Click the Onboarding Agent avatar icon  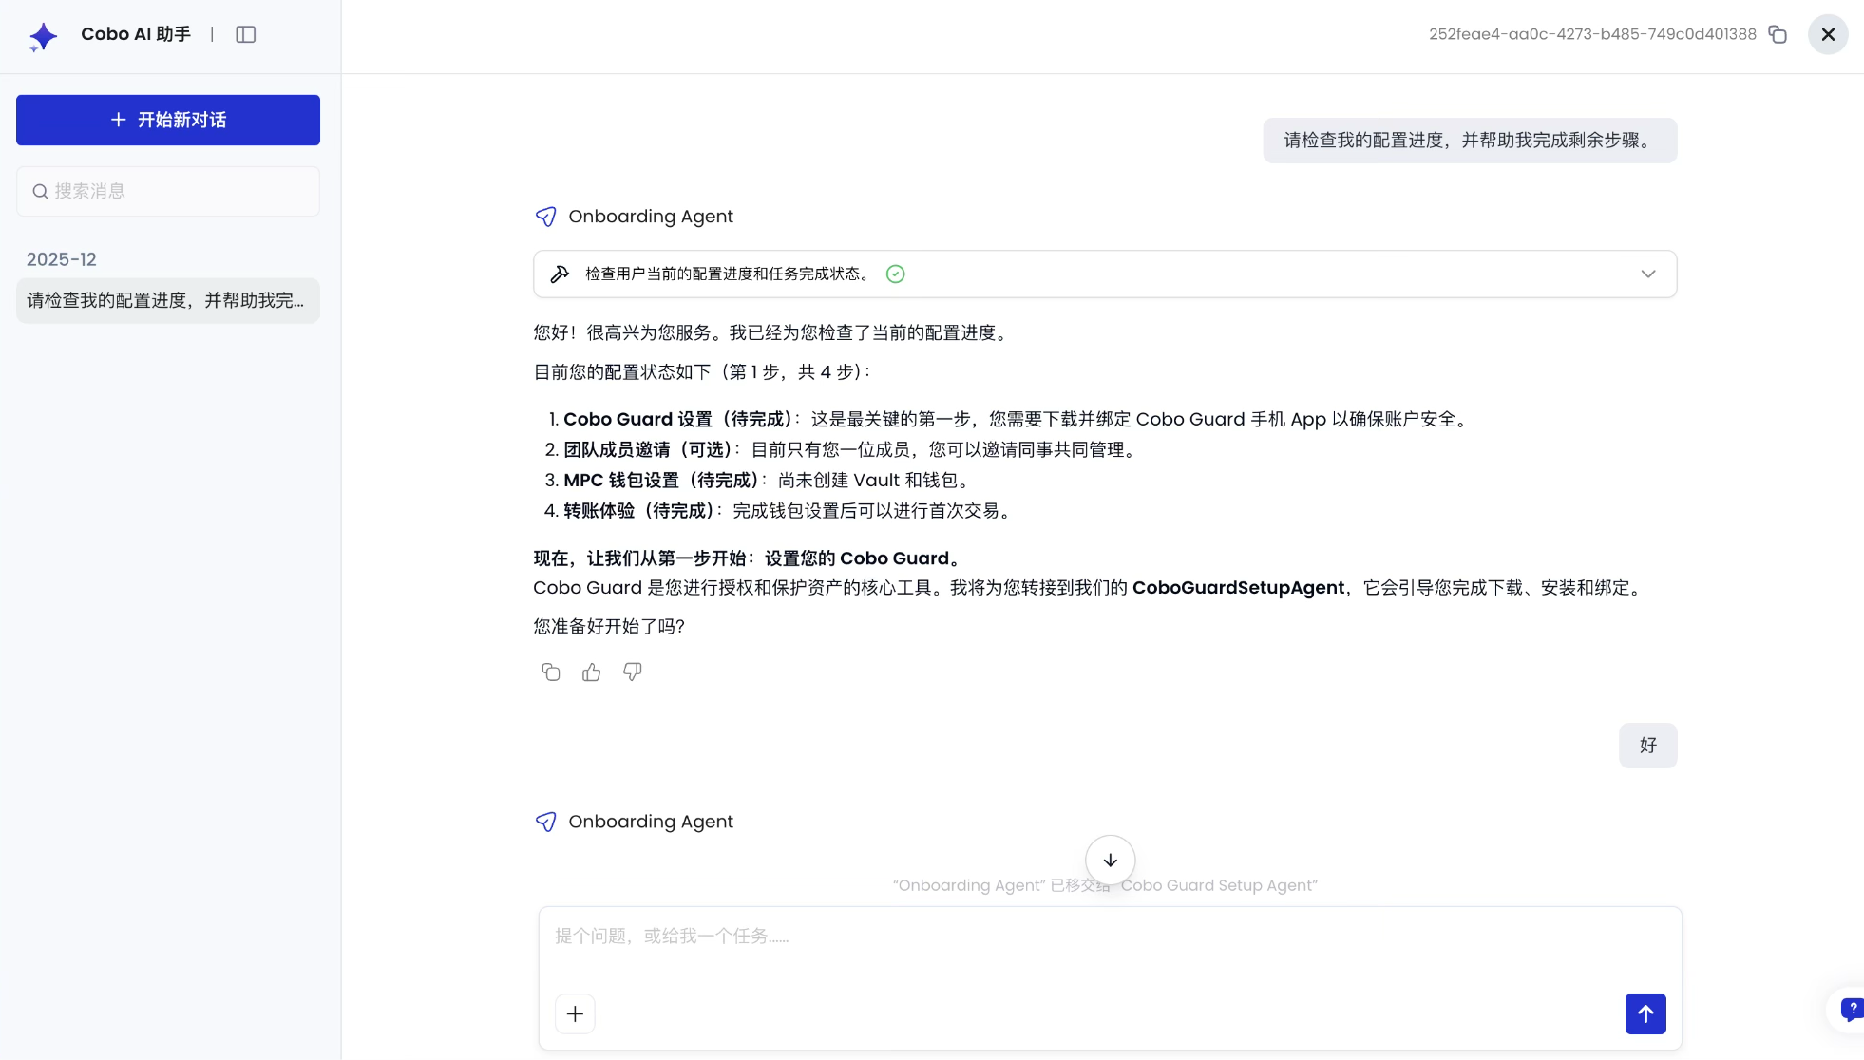[x=545, y=217]
